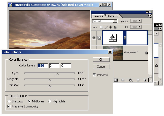This screenshot has width=164, height=116.
Task: Click the Add layer mask icon
Action: [x=116, y=80]
